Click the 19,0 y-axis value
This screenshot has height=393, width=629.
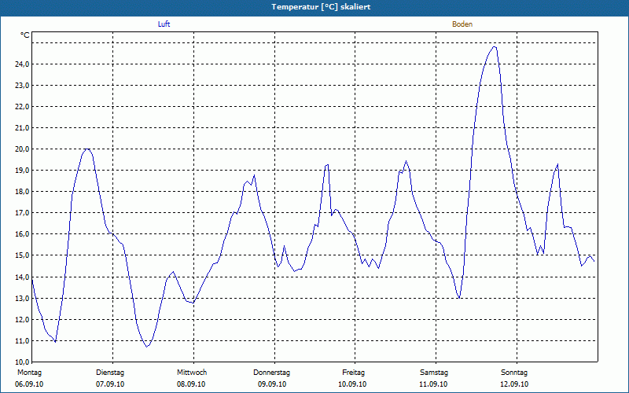22,171
